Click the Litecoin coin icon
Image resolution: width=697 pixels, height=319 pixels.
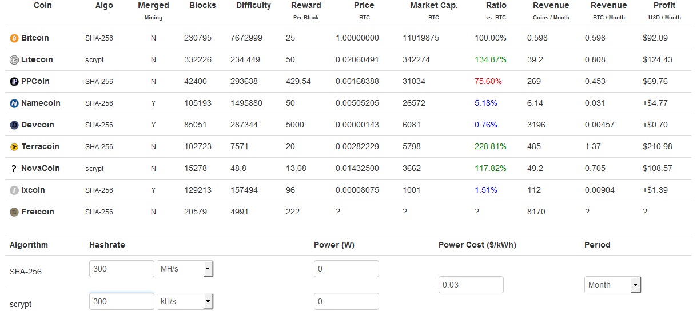14,60
